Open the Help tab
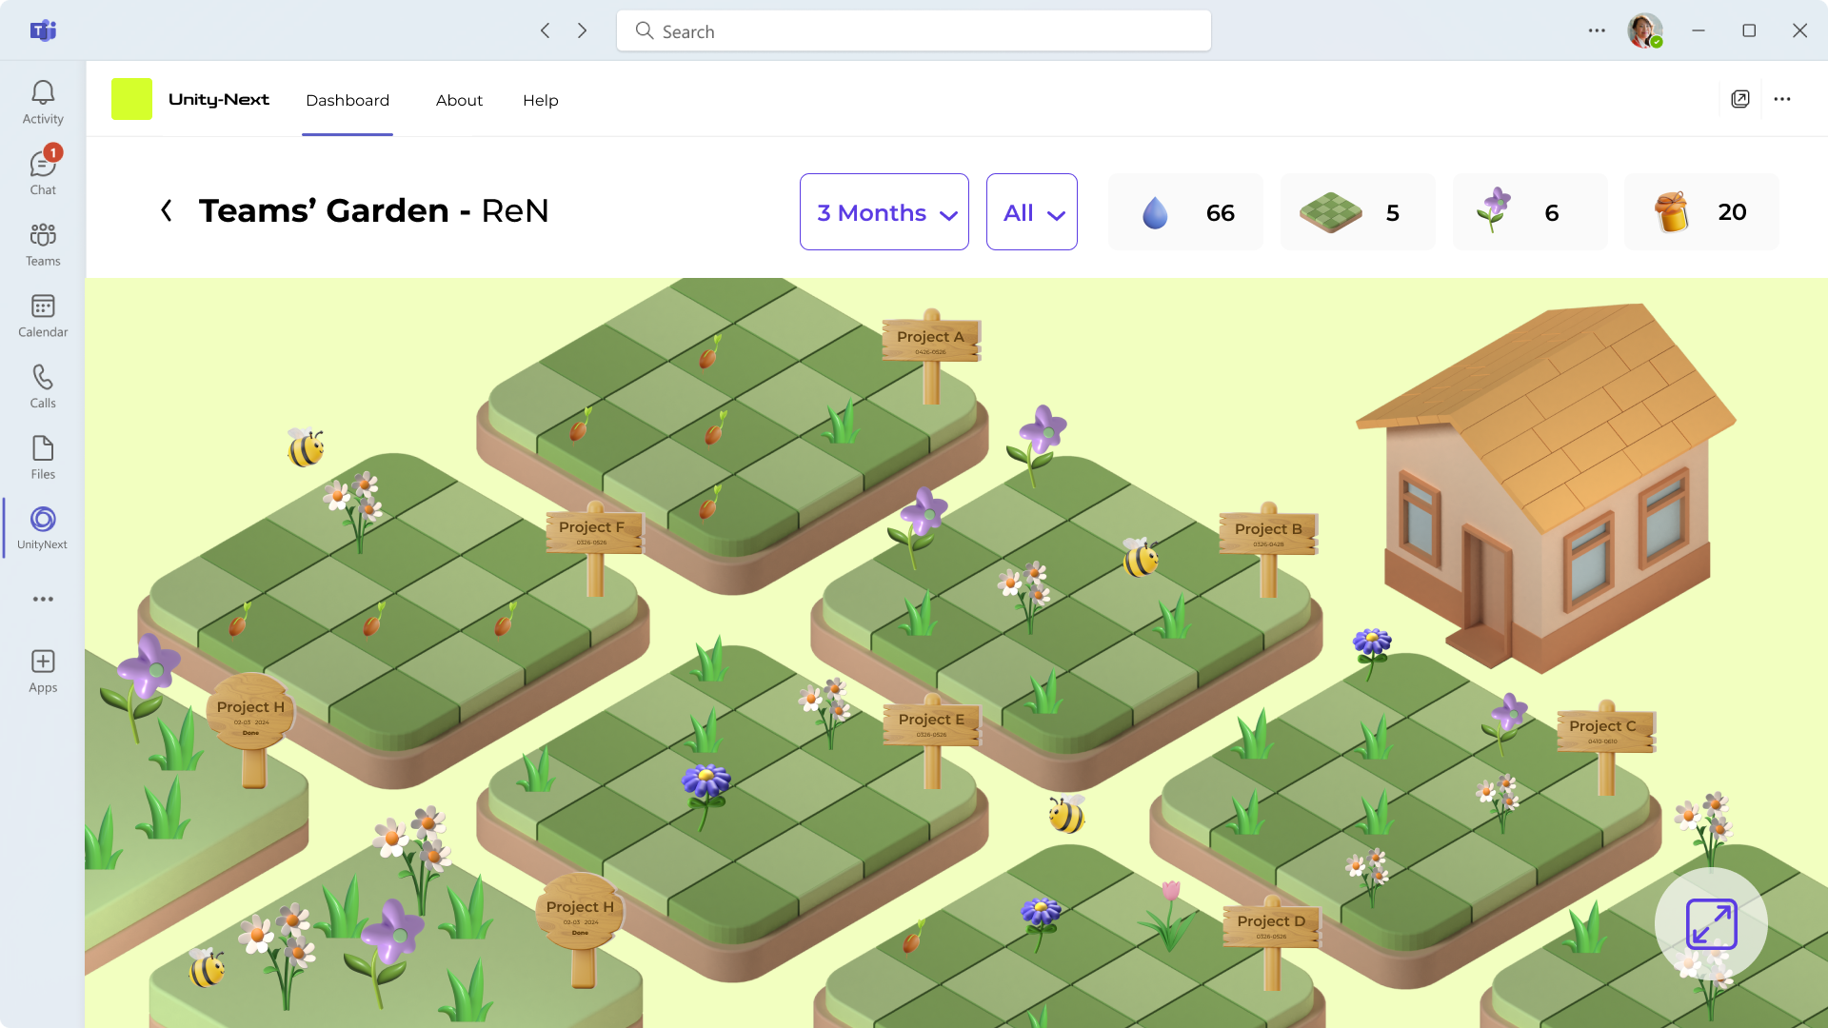Screen dimensions: 1828x1028 tap(540, 100)
